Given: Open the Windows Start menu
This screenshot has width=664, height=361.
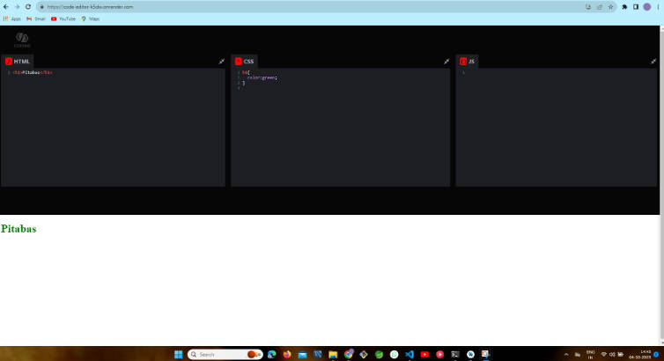Looking at the screenshot, I should [x=179, y=354].
